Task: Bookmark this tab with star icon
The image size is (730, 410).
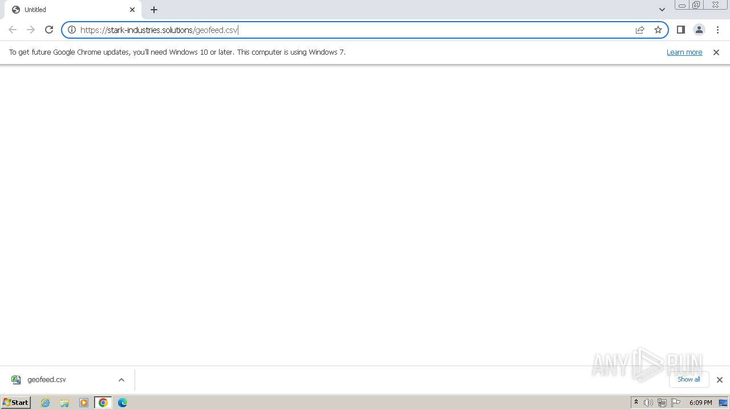Action: coord(658,30)
